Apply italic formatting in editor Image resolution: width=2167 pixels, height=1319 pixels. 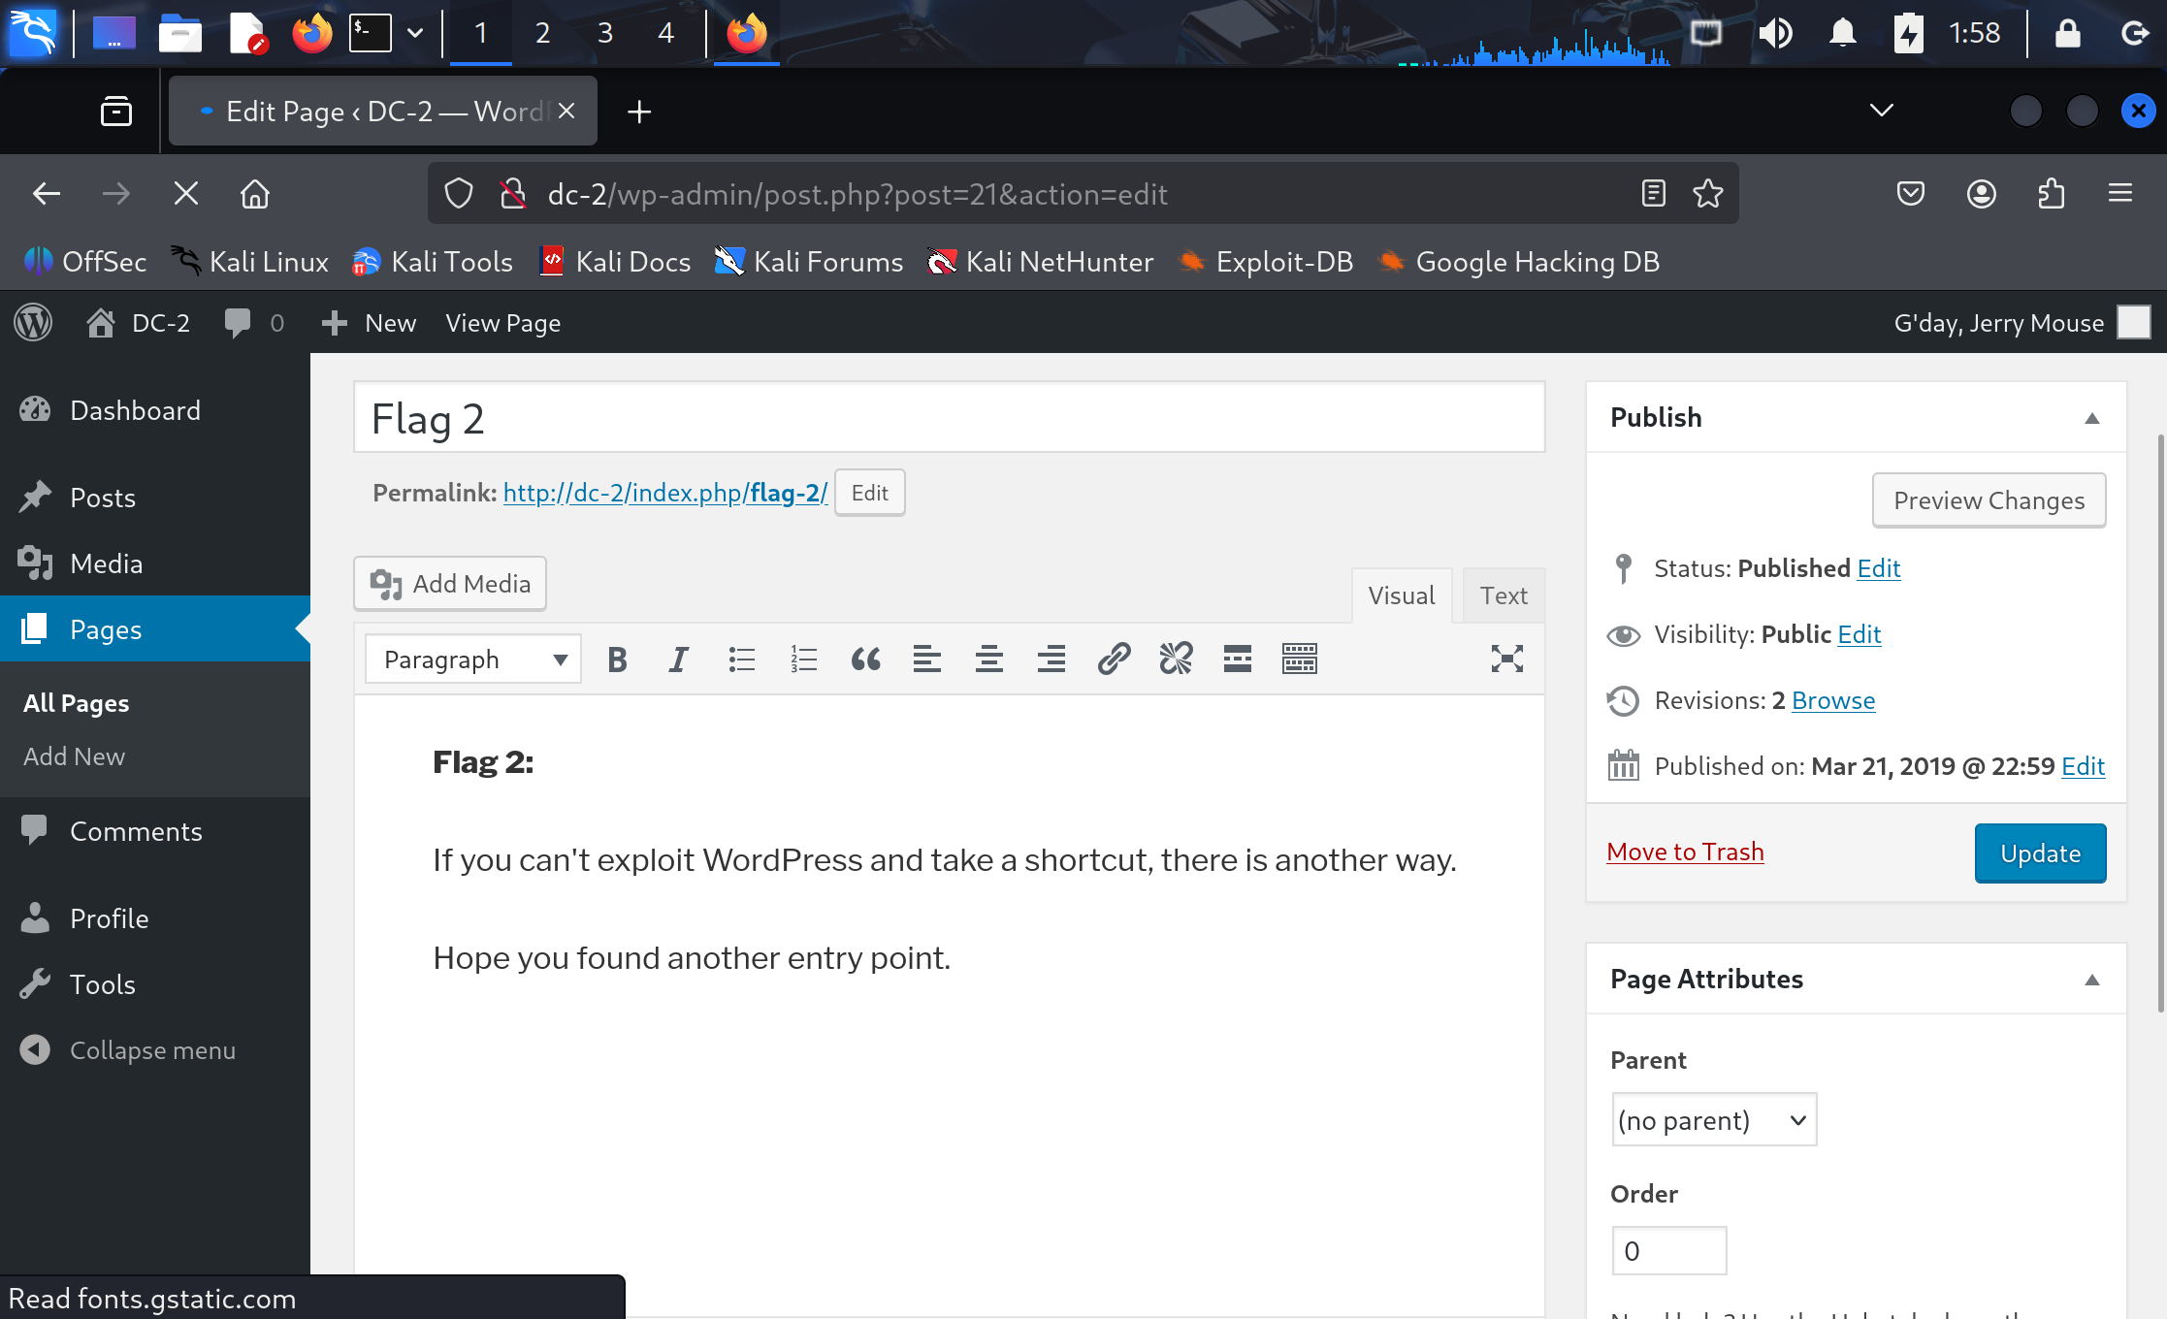(x=679, y=659)
